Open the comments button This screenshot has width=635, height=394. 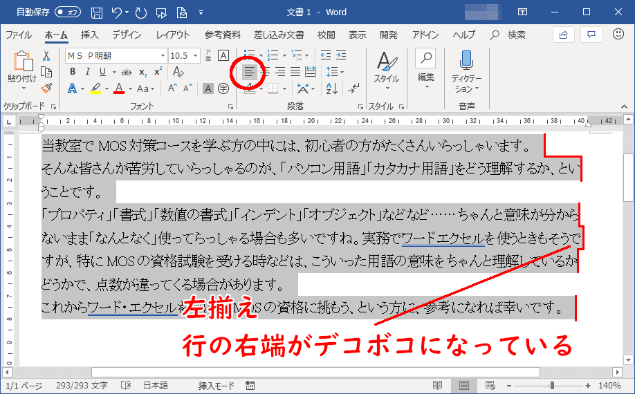[x=591, y=35]
